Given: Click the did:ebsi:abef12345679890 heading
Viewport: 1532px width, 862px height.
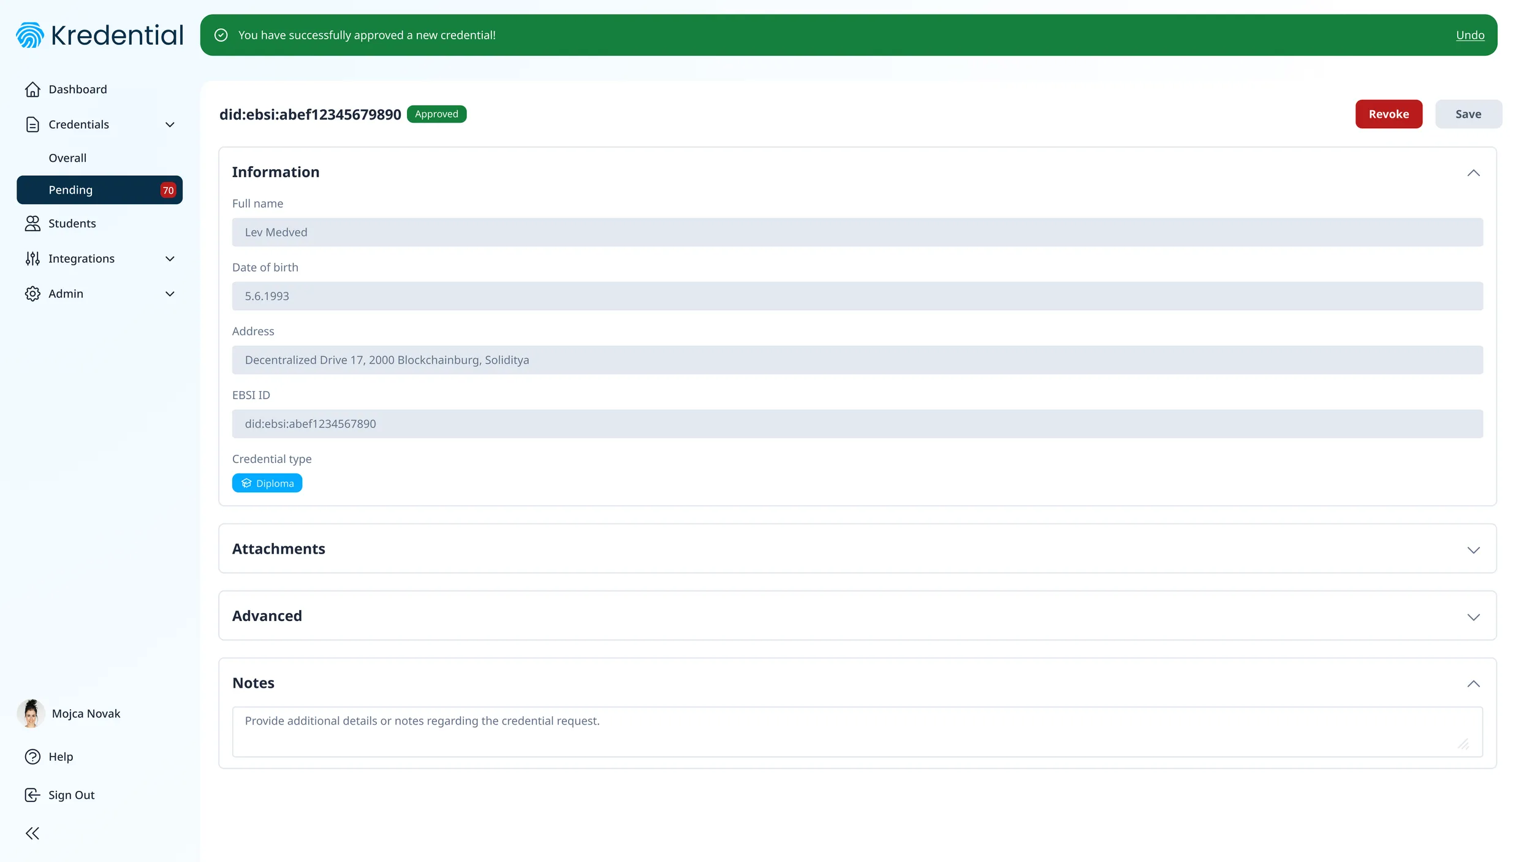Looking at the screenshot, I should click(x=310, y=115).
